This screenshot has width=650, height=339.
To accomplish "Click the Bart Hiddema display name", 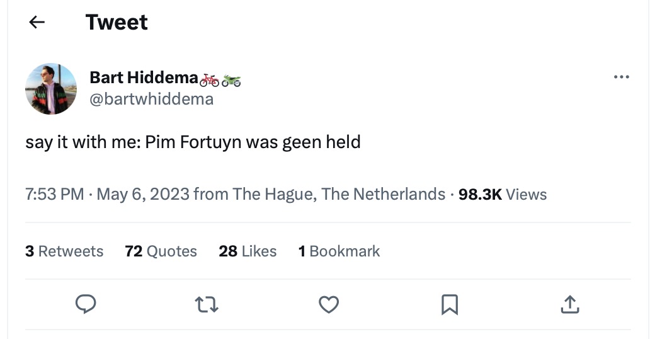I will tap(144, 78).
